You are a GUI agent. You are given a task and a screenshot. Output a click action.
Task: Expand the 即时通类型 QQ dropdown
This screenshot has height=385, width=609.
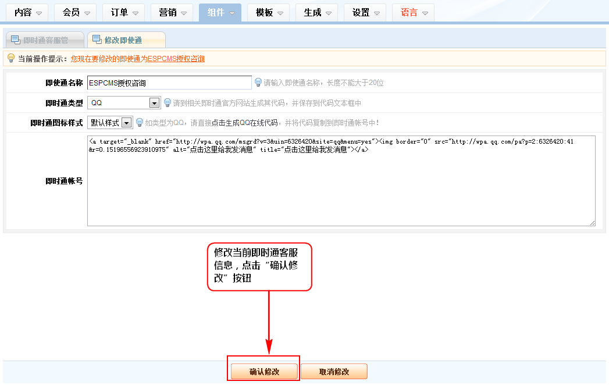(x=154, y=103)
